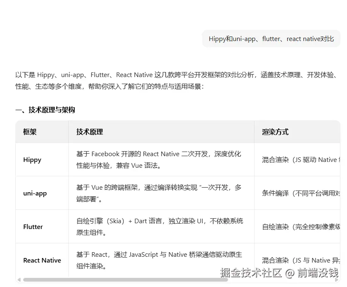Click the horizontal scrollbar left arrow

[x=19, y=280]
